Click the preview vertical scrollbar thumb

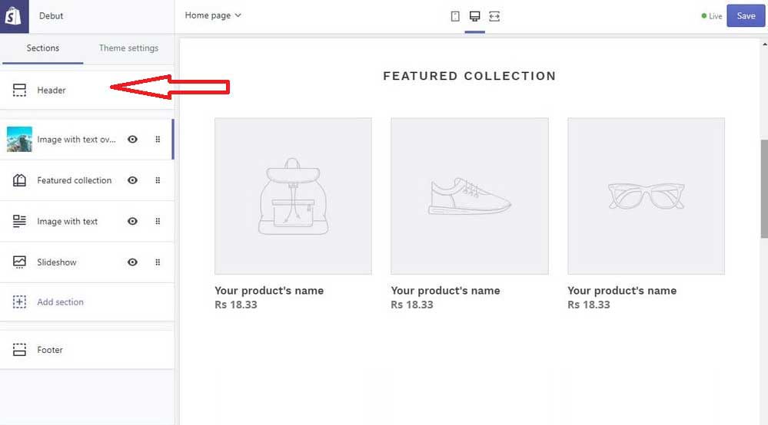tap(764, 189)
